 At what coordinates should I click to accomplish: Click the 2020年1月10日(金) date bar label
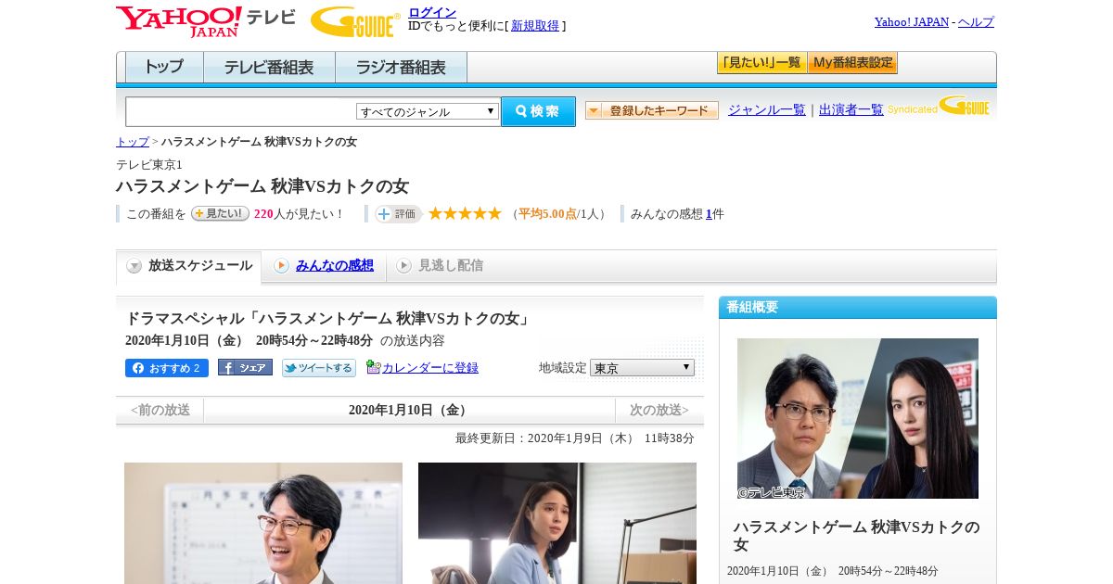coord(409,410)
